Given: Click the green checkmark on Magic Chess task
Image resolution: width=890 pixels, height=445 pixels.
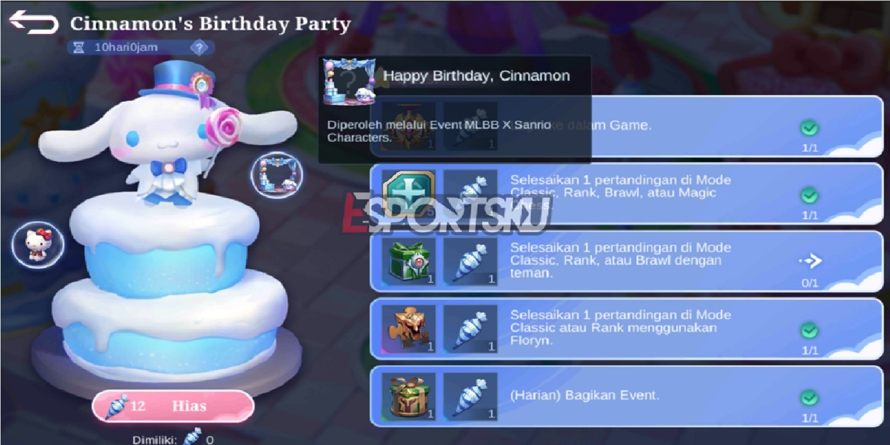Looking at the screenshot, I should pos(809,196).
